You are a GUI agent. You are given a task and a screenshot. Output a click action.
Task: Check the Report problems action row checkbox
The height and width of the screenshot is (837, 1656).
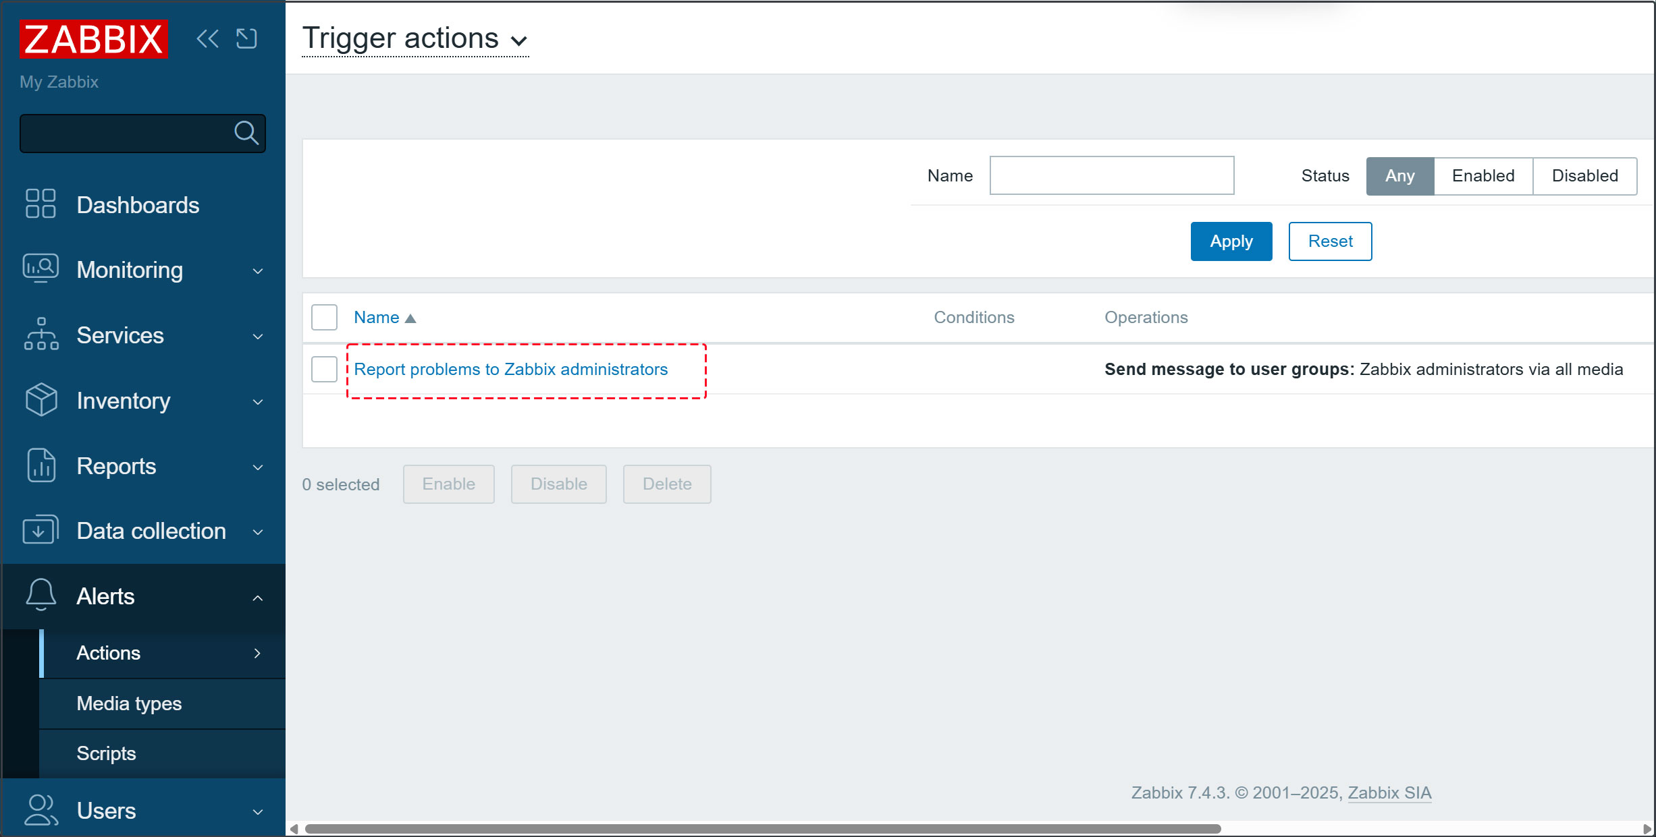tap(324, 369)
